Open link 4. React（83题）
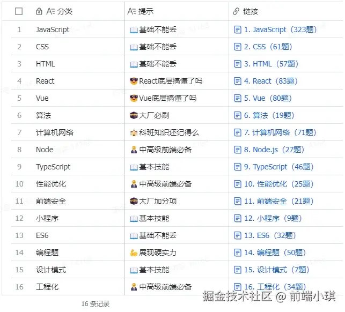The height and width of the screenshot is (312, 345). 271,81
